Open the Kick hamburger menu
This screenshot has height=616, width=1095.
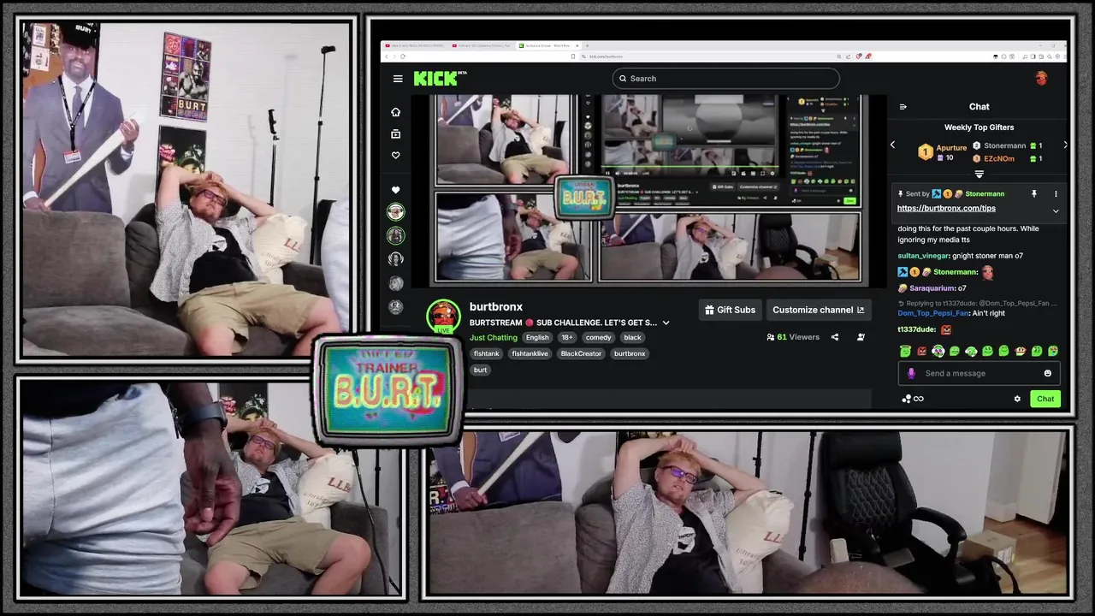click(398, 79)
